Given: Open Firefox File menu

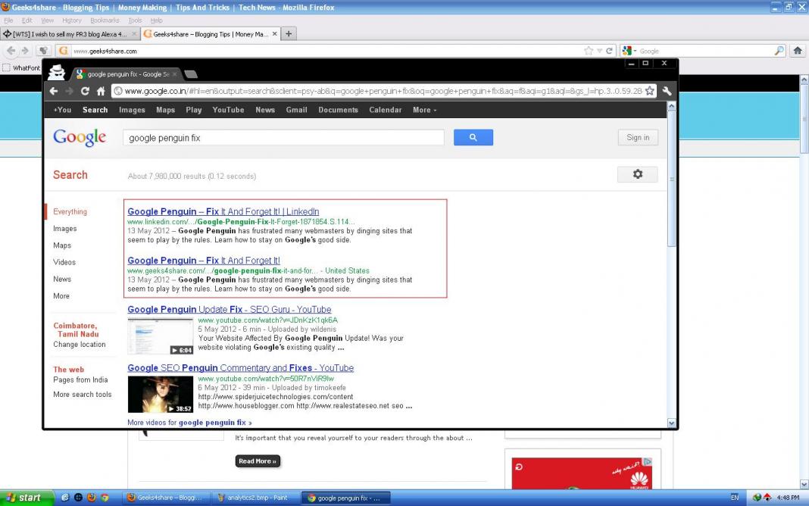Looking at the screenshot, I should coord(9,20).
